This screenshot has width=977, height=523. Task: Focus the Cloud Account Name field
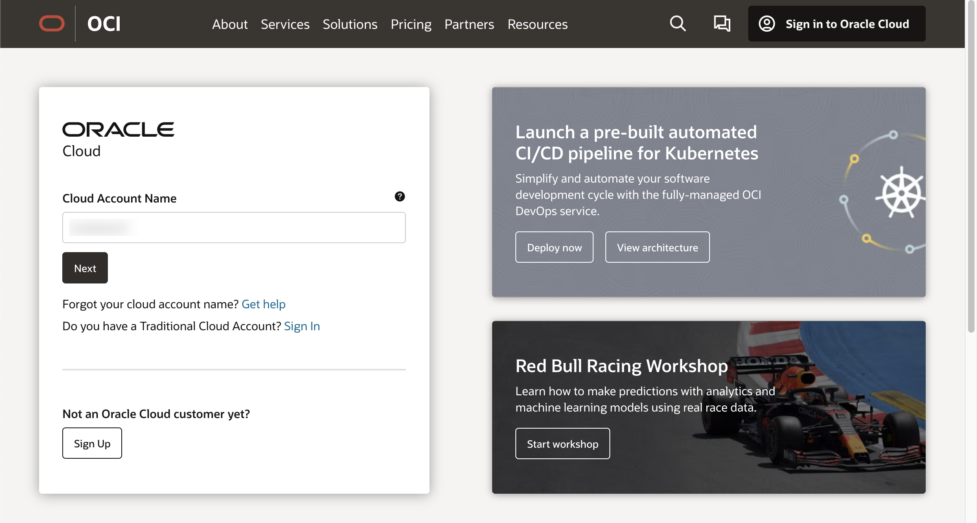coord(234,227)
